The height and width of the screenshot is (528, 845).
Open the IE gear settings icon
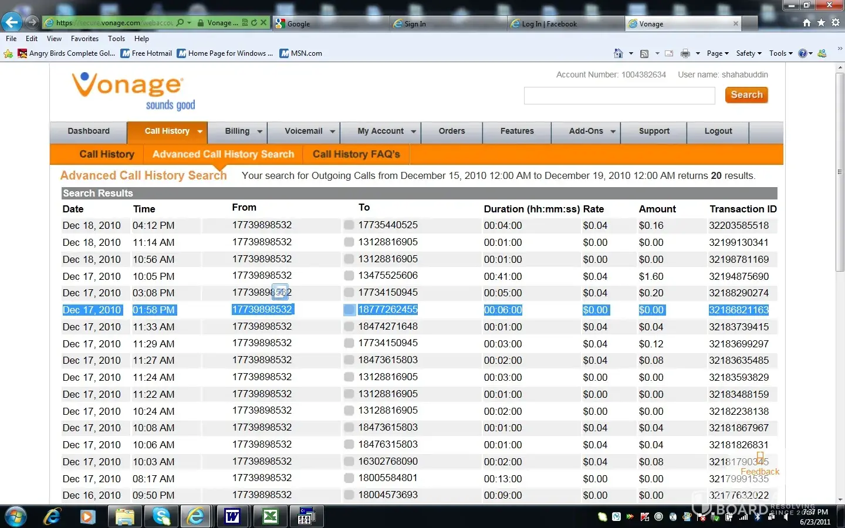coord(836,22)
